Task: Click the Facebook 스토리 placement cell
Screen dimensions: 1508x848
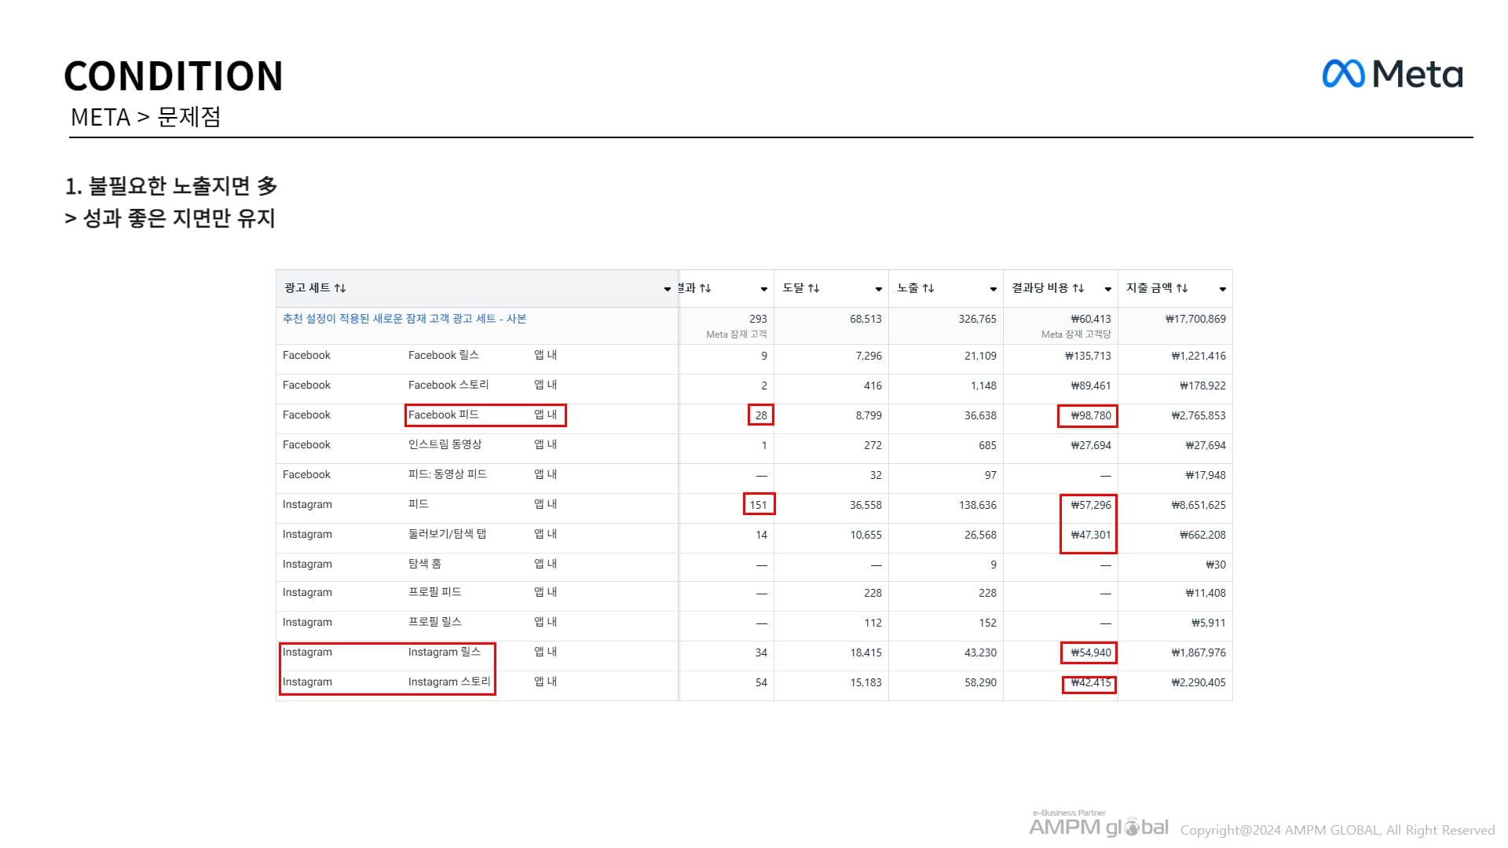Action: [x=448, y=385]
